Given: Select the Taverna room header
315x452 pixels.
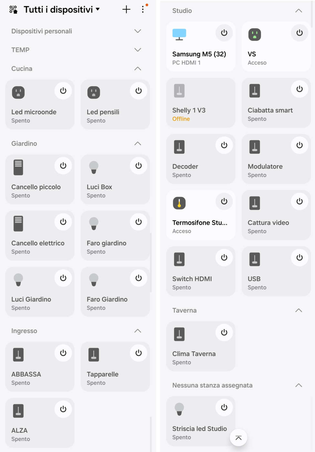Looking at the screenshot, I should (184, 310).
